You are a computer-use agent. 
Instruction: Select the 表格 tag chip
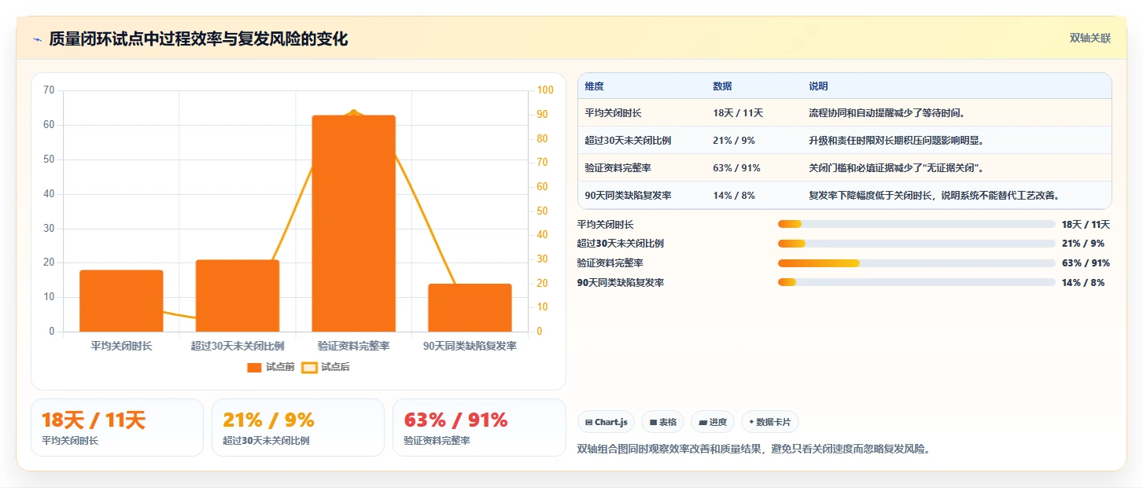coord(662,422)
